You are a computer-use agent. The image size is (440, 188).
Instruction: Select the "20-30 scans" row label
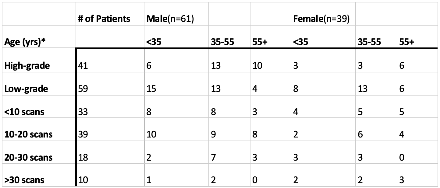[28, 157]
